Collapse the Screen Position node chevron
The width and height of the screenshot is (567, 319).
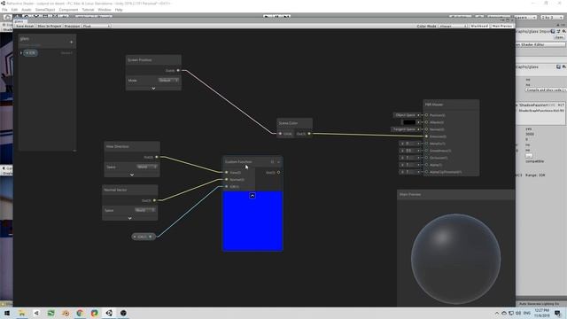[x=153, y=89]
